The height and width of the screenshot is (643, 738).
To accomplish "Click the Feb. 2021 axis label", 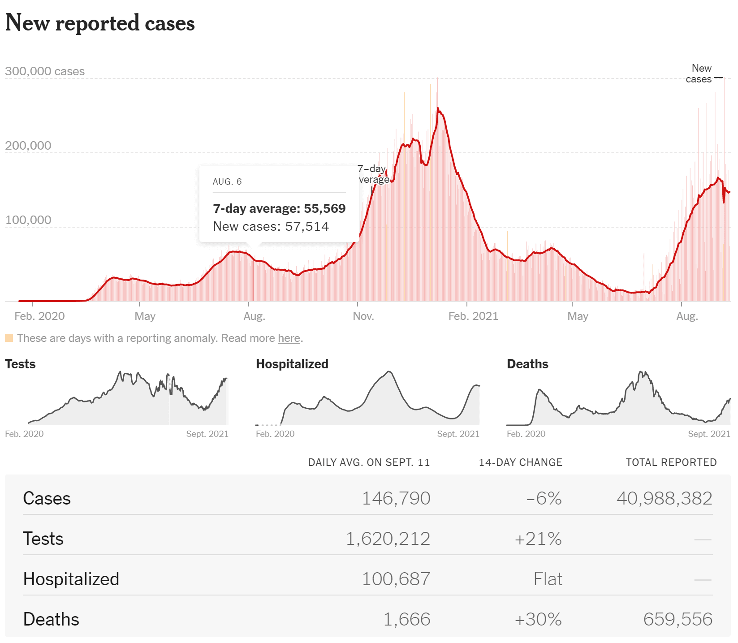I will [473, 316].
